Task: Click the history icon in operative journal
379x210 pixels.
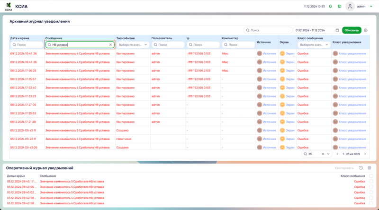Action: click(361, 168)
